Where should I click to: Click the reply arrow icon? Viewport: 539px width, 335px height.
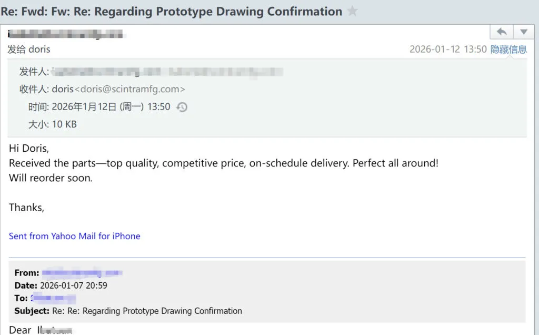pos(502,32)
